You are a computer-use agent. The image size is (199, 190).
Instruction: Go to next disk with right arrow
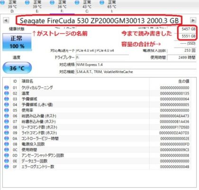tap(193, 20)
